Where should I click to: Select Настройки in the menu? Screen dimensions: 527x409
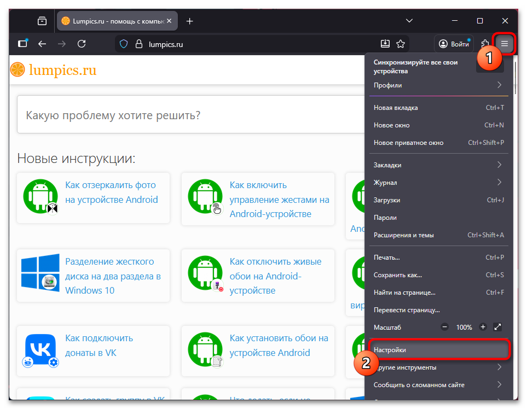438,349
